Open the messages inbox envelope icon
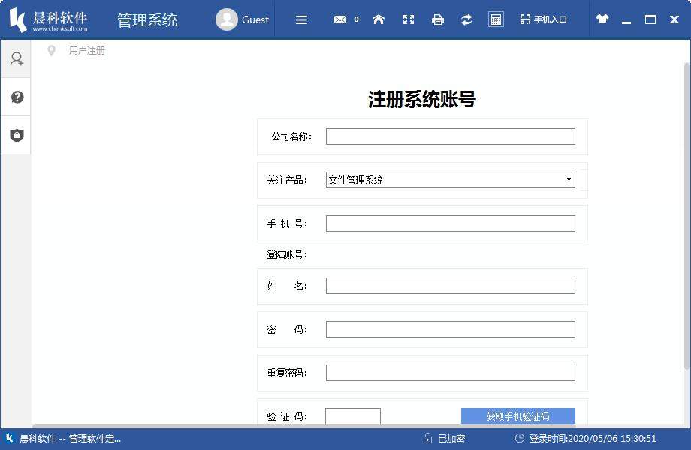The height and width of the screenshot is (450, 691). coord(342,19)
